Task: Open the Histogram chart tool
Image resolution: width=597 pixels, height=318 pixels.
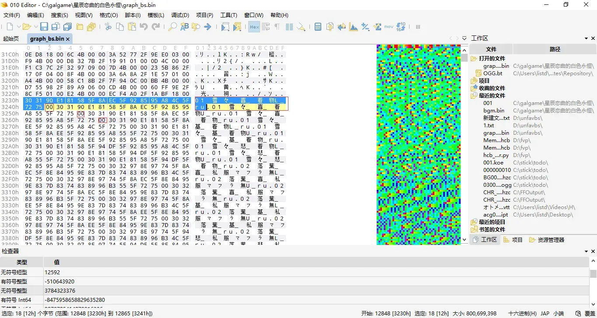Action: coord(353,27)
